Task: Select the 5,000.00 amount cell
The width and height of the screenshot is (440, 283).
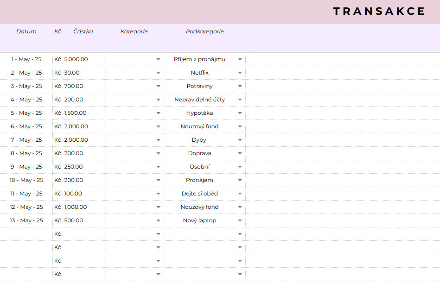Action: (x=76, y=59)
